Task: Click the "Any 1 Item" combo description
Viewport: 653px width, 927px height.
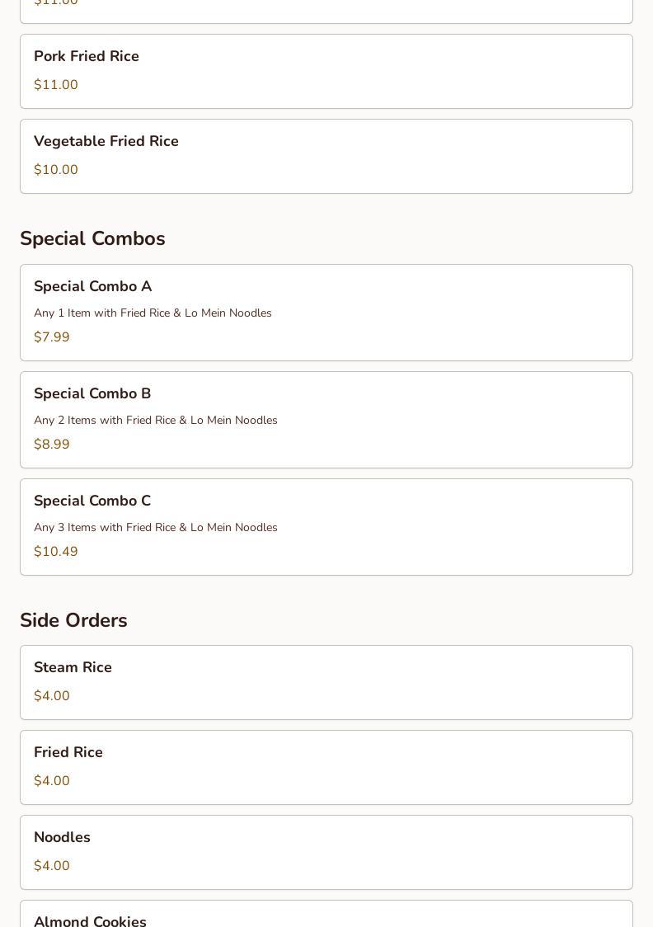Action: coord(153,313)
